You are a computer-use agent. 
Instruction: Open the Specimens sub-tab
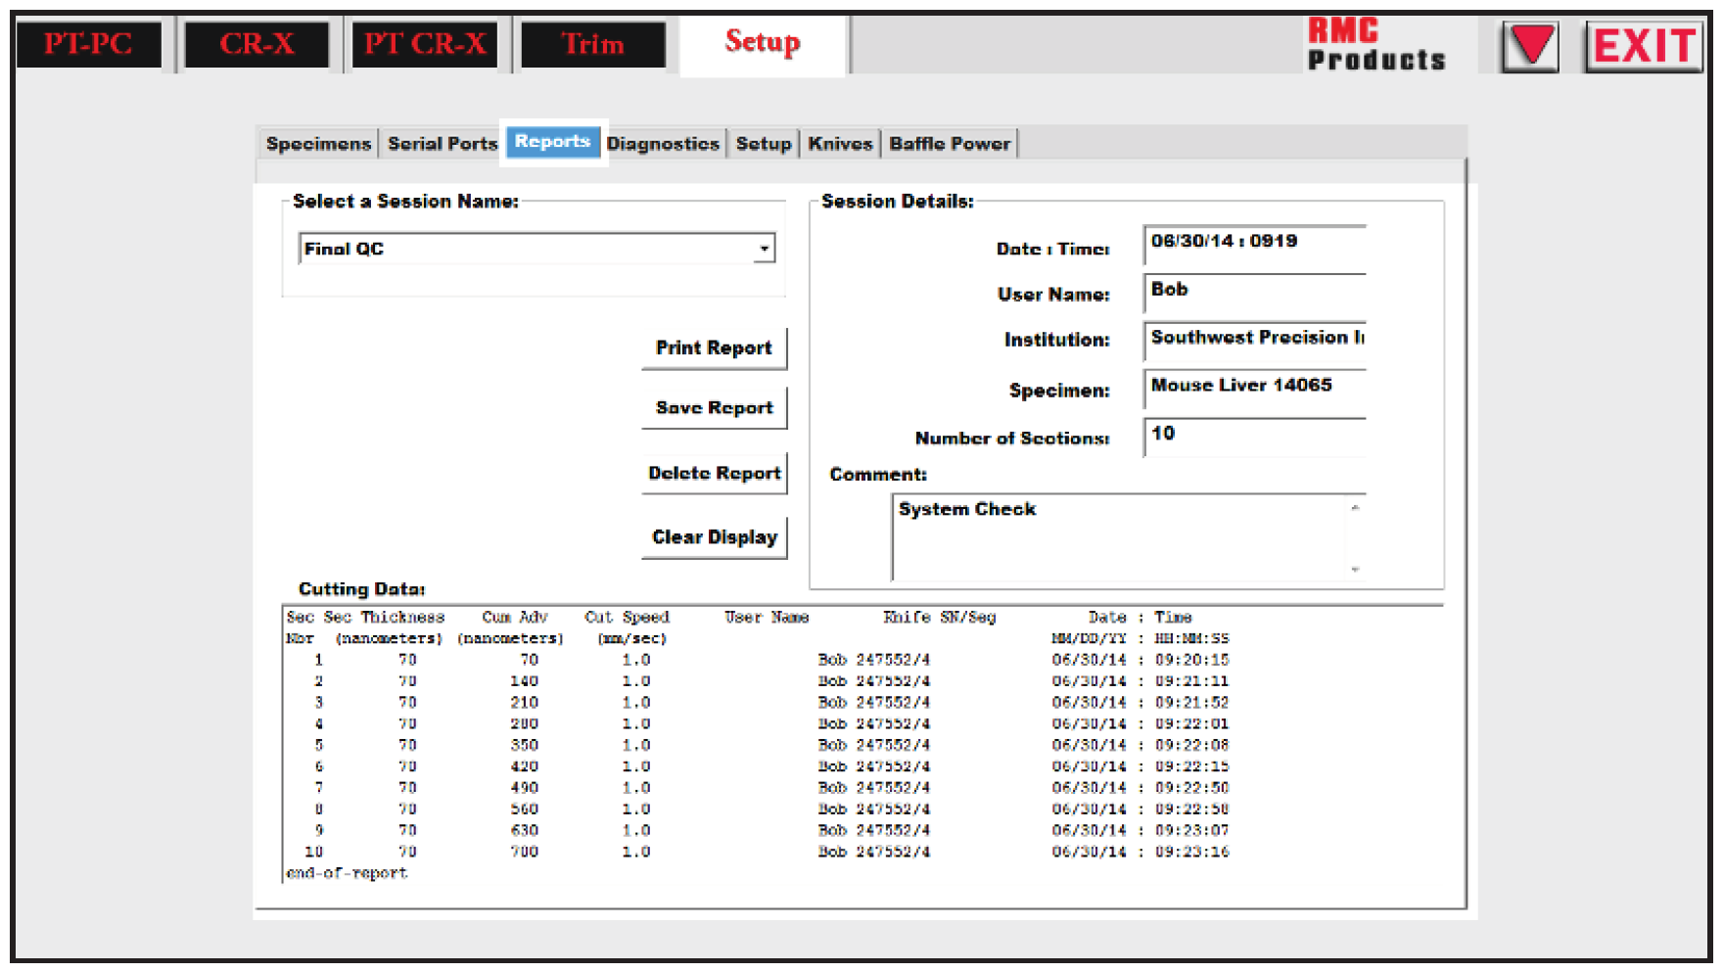[318, 144]
